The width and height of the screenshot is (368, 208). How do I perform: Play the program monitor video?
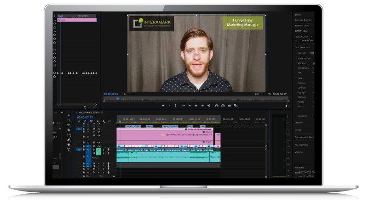tap(196, 106)
